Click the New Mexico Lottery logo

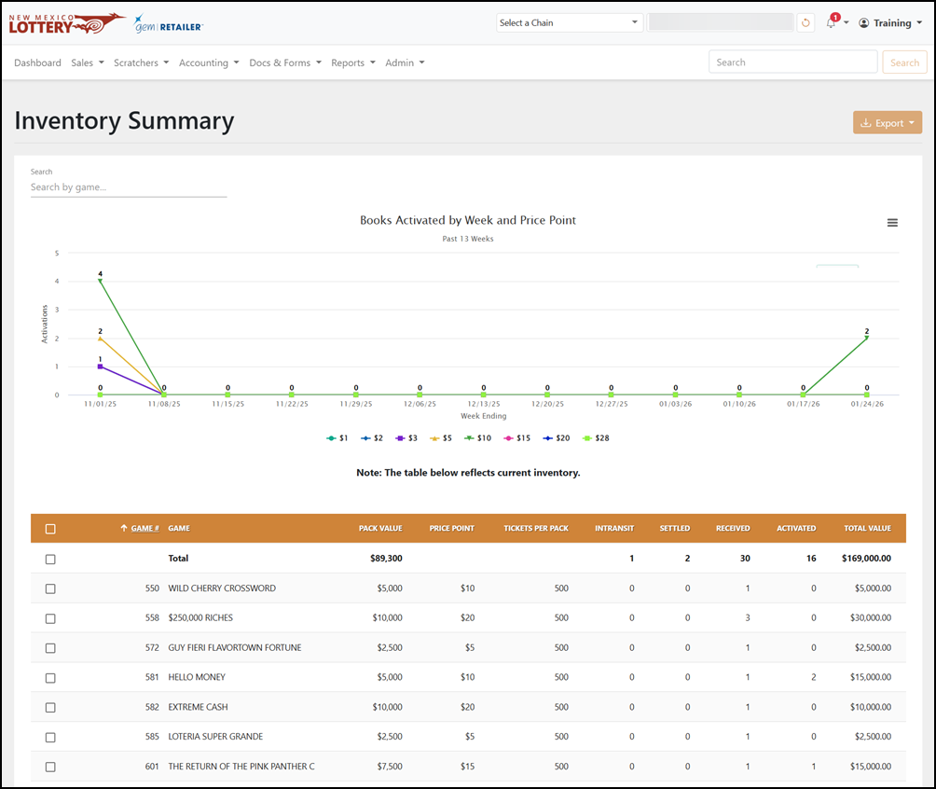67,24
